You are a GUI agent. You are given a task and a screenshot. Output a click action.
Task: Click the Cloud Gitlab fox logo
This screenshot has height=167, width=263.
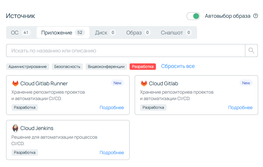click(x=144, y=83)
